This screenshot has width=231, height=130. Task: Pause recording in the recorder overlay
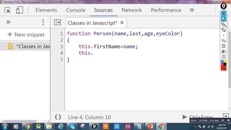click(223, 120)
